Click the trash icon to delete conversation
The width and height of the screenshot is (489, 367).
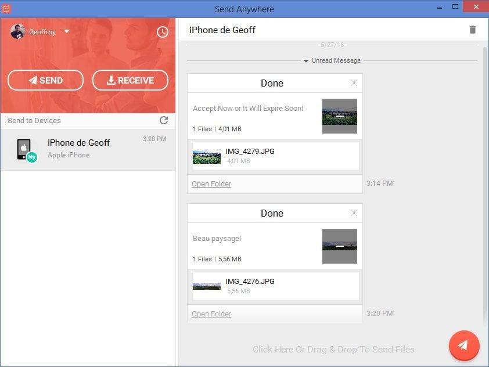point(473,30)
